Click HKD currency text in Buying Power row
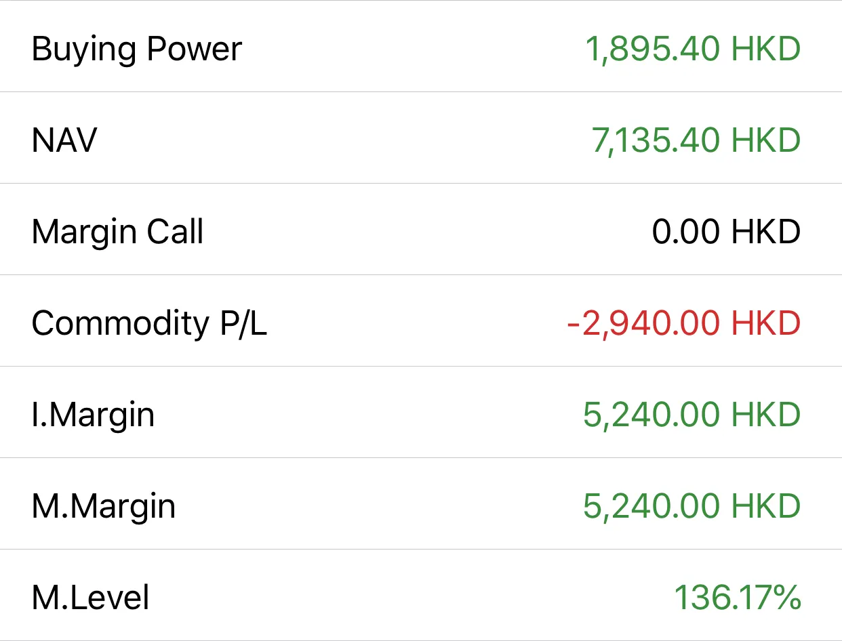 click(766, 49)
